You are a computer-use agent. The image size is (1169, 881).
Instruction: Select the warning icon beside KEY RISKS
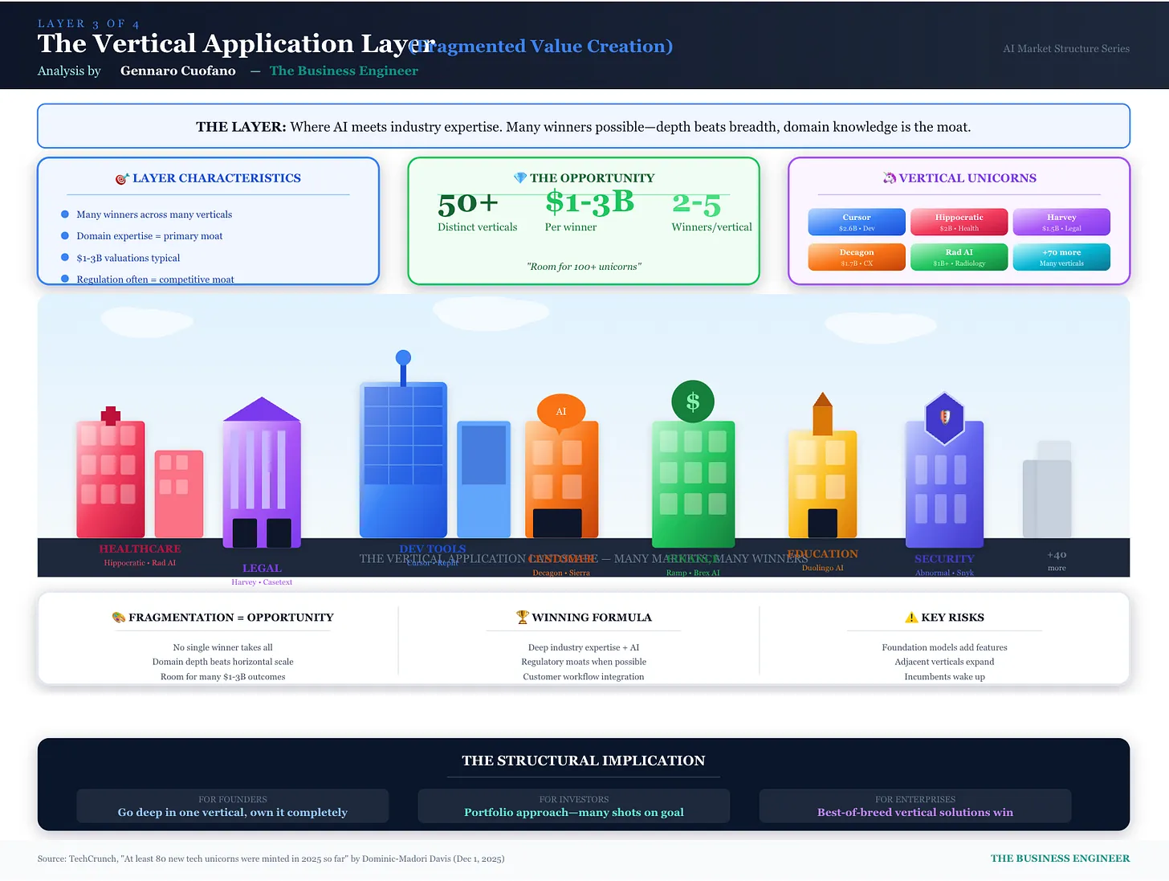[911, 617]
